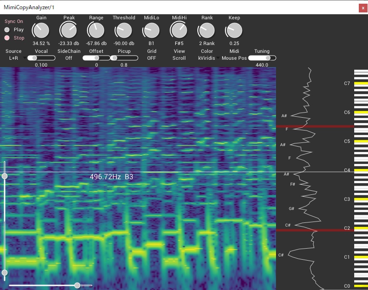Screen dimensions: 368x290
Task: Open the Color kViridis dropdown
Action: click(x=209, y=58)
